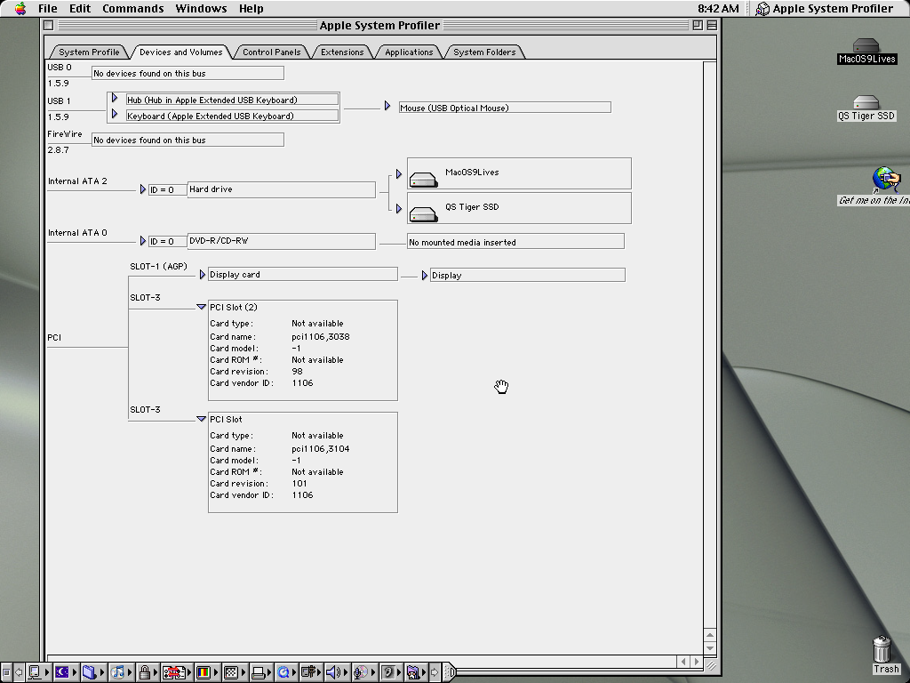Open the Edit menu
The height and width of the screenshot is (683, 910).
[79, 9]
